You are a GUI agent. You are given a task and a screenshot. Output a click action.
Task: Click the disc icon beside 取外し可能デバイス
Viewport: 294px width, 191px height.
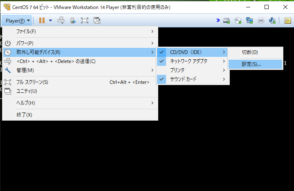(x=8, y=52)
